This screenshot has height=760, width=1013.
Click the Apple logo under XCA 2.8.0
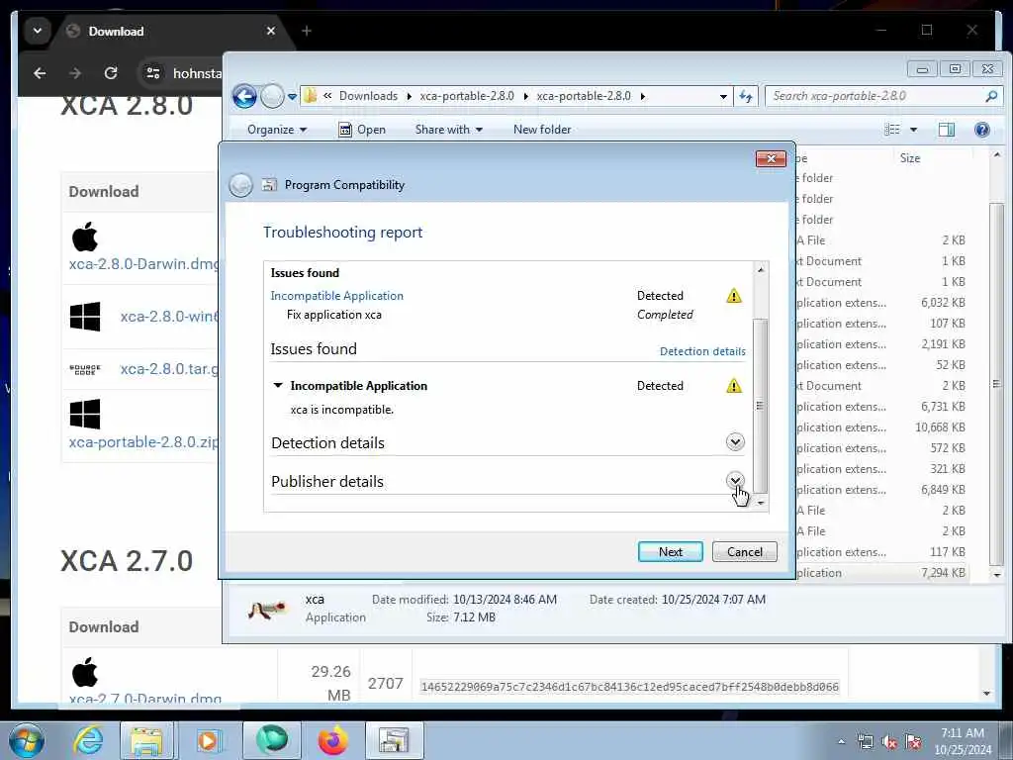[85, 237]
